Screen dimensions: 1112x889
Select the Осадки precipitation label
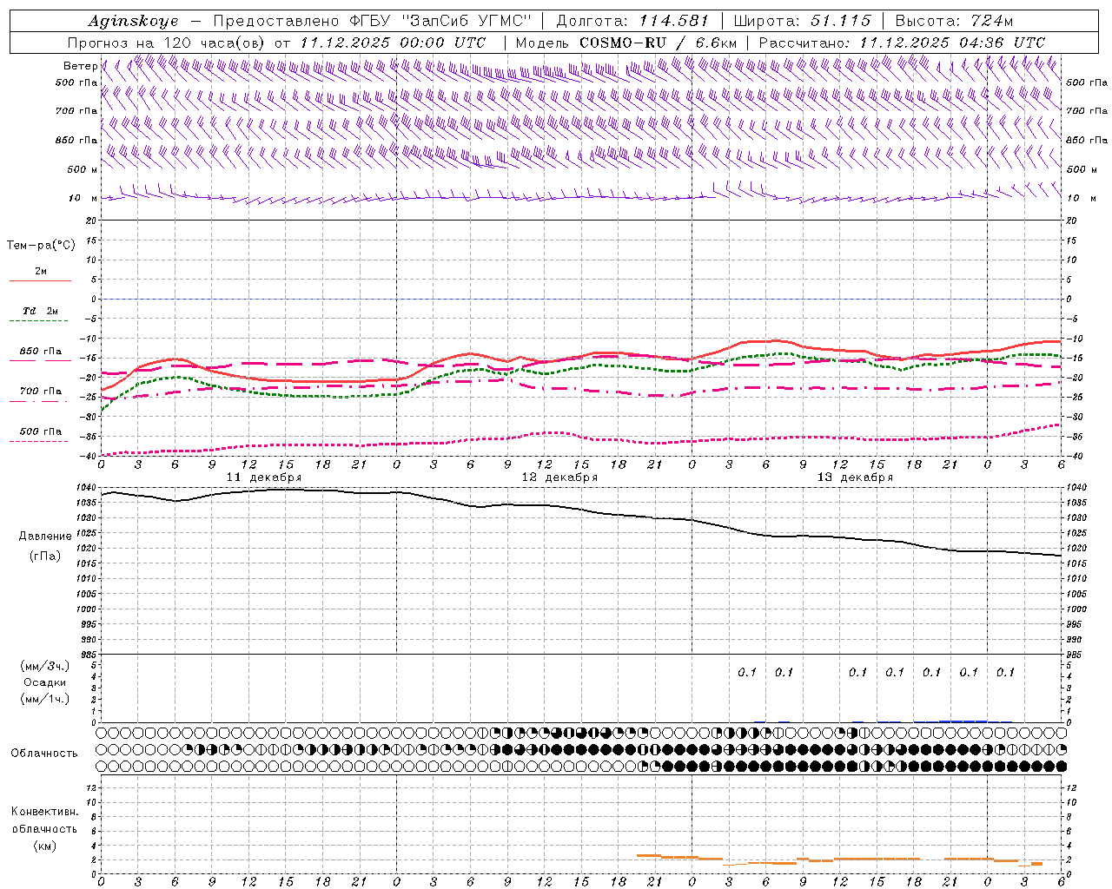coord(45,682)
